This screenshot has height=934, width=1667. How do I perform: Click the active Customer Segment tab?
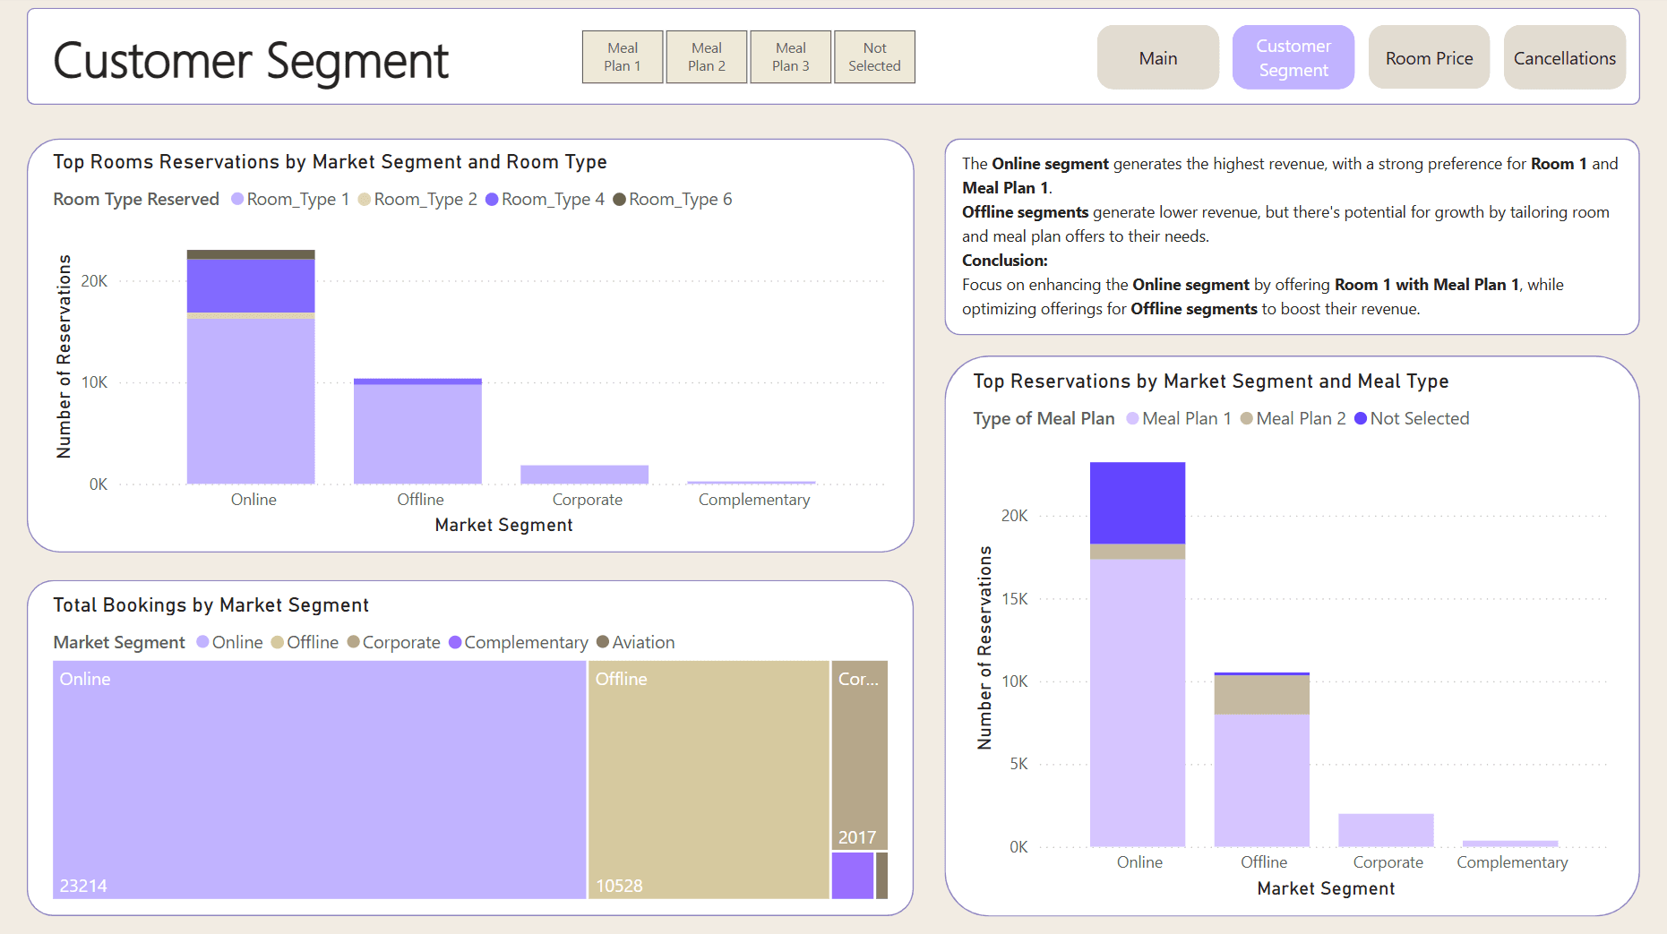[x=1293, y=58]
